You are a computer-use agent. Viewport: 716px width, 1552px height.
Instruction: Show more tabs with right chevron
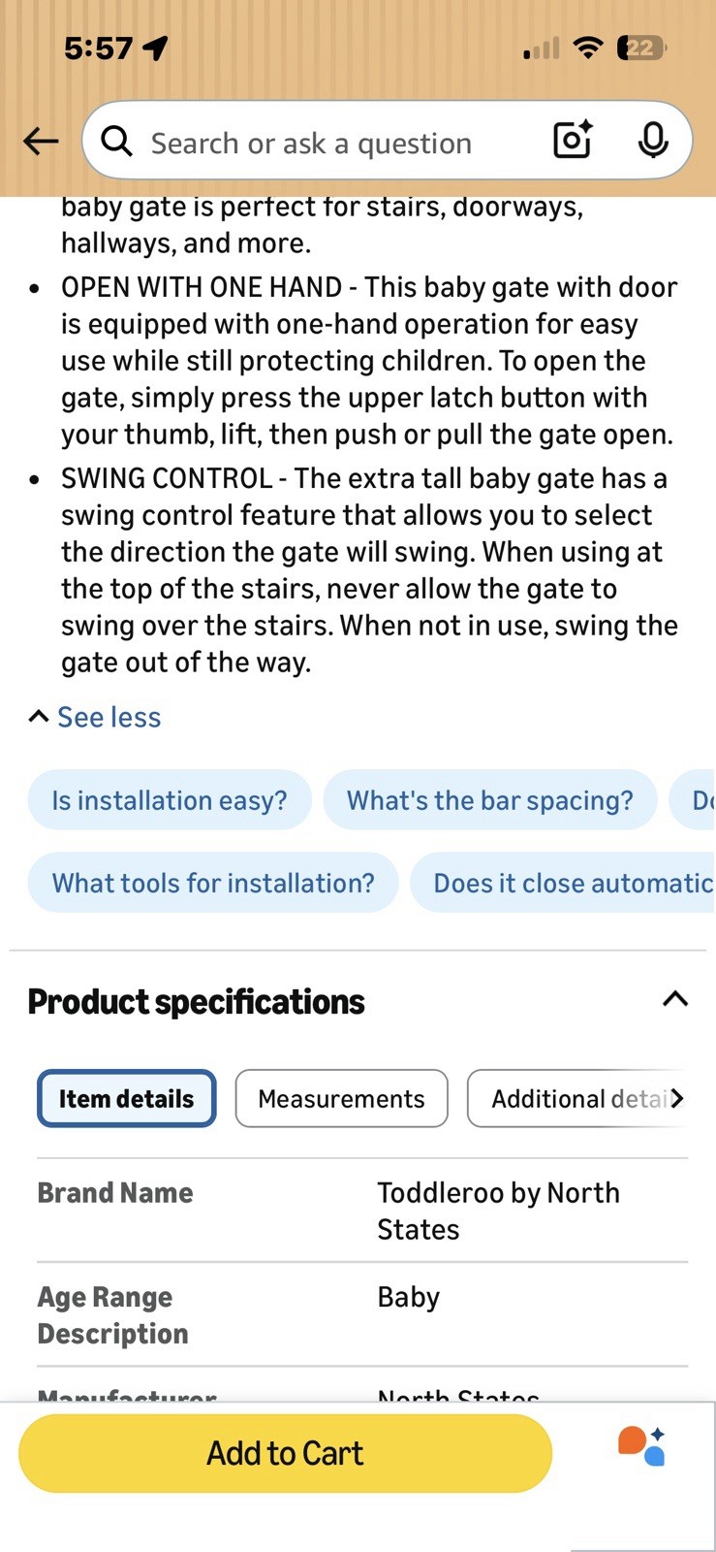point(676,1098)
